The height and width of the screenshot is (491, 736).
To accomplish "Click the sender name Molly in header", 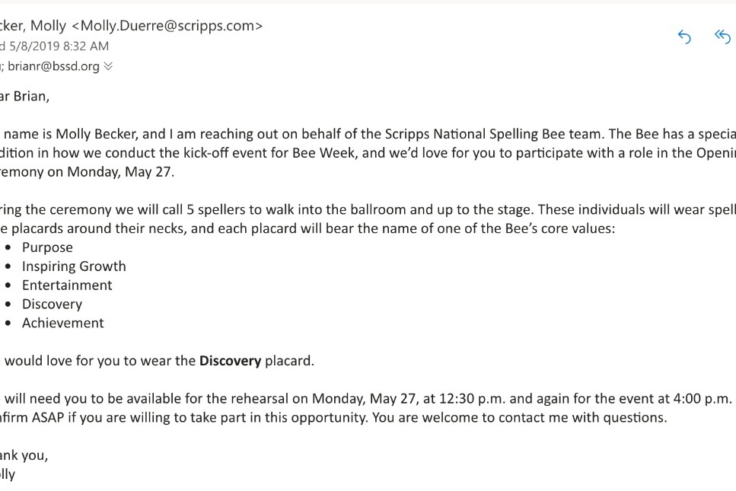I will (x=49, y=26).
